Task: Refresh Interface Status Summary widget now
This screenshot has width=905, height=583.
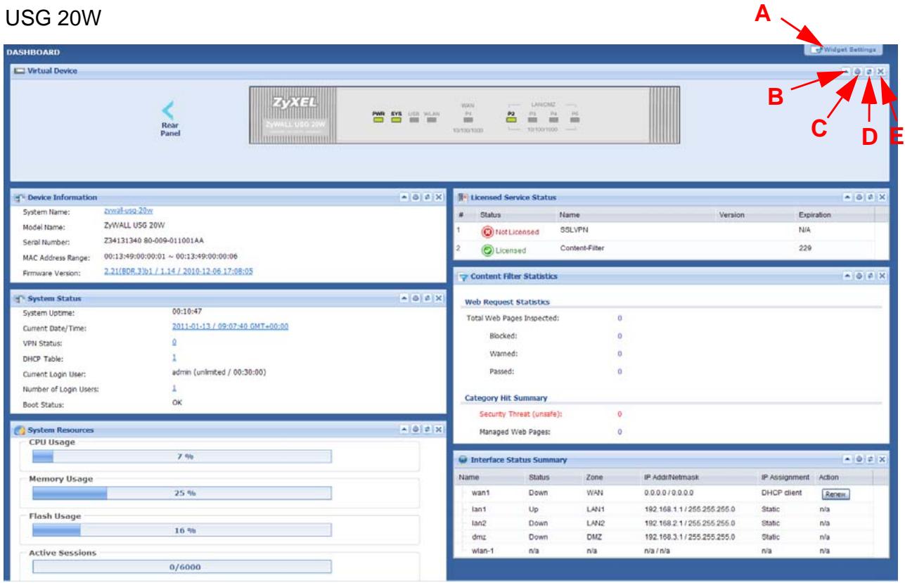Action: [871, 459]
